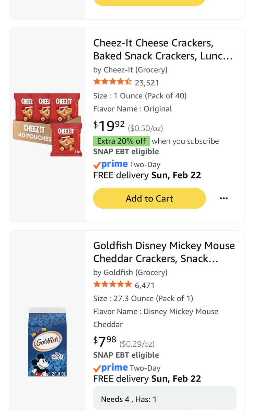This screenshot has width=254, height=411.
Task: Tap the Goldfish five-star rating icons
Action: point(112,285)
